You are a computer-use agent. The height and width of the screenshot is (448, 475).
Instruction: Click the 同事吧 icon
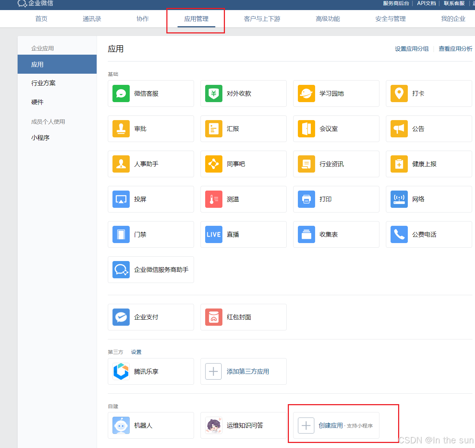point(214,164)
